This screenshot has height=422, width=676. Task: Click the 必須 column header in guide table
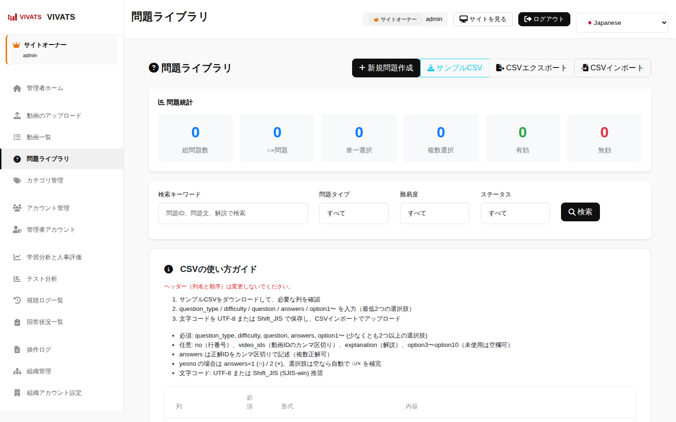249,402
